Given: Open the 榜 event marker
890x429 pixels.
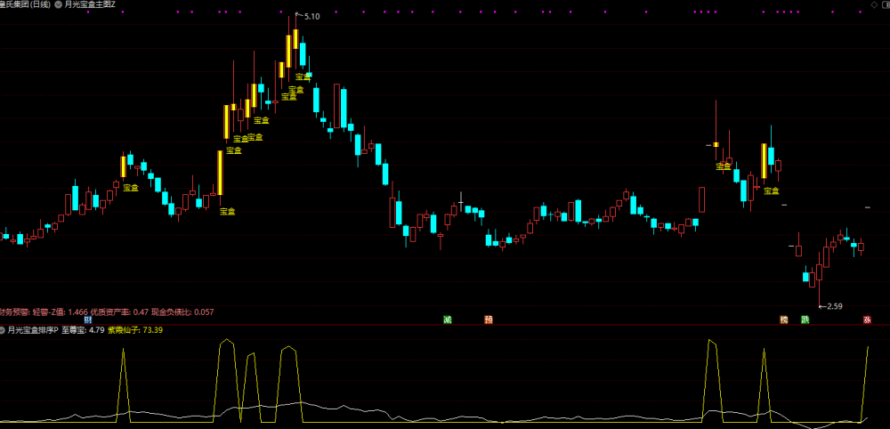Looking at the screenshot, I should pyautogui.click(x=784, y=320).
